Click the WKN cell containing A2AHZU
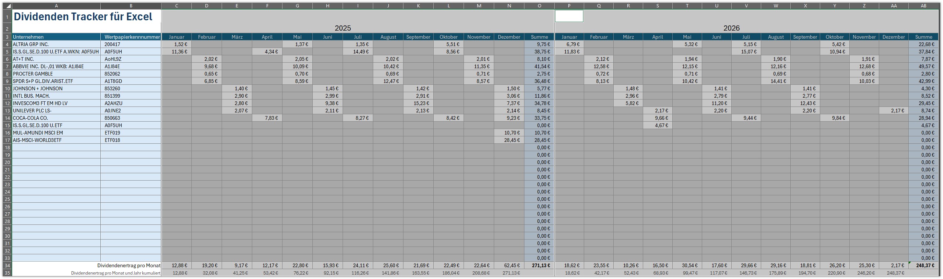This screenshot has height=279, width=943. [x=131, y=103]
